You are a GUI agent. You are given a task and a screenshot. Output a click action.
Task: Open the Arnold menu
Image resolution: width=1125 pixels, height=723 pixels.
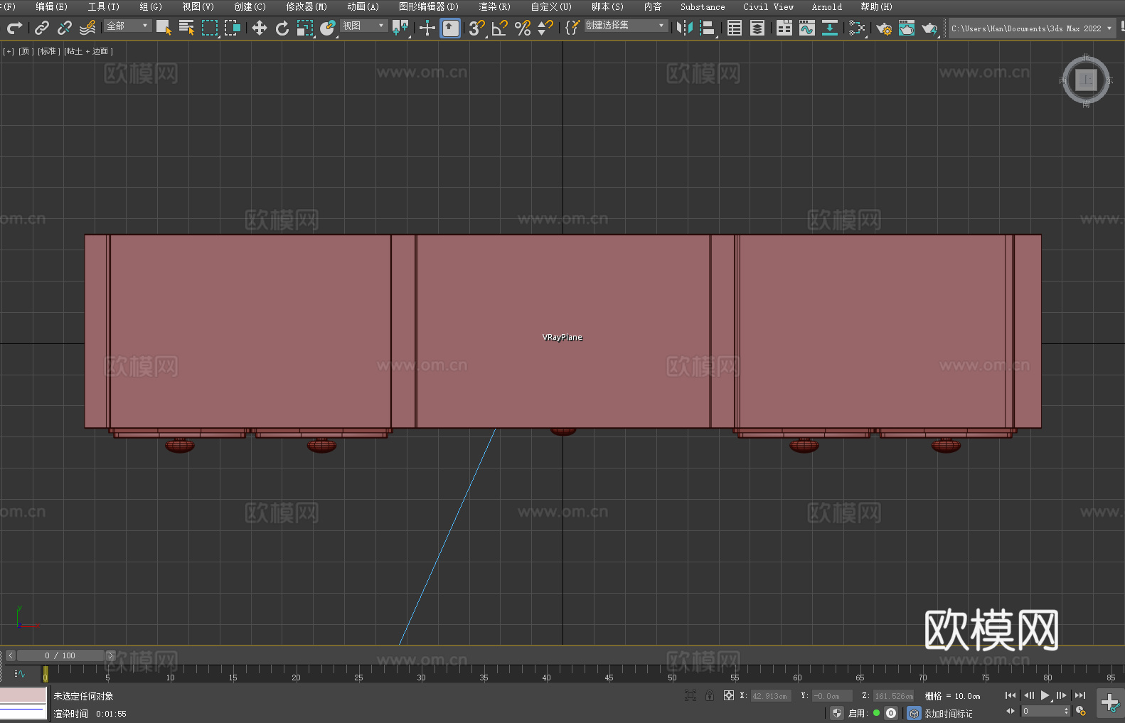[x=826, y=6]
